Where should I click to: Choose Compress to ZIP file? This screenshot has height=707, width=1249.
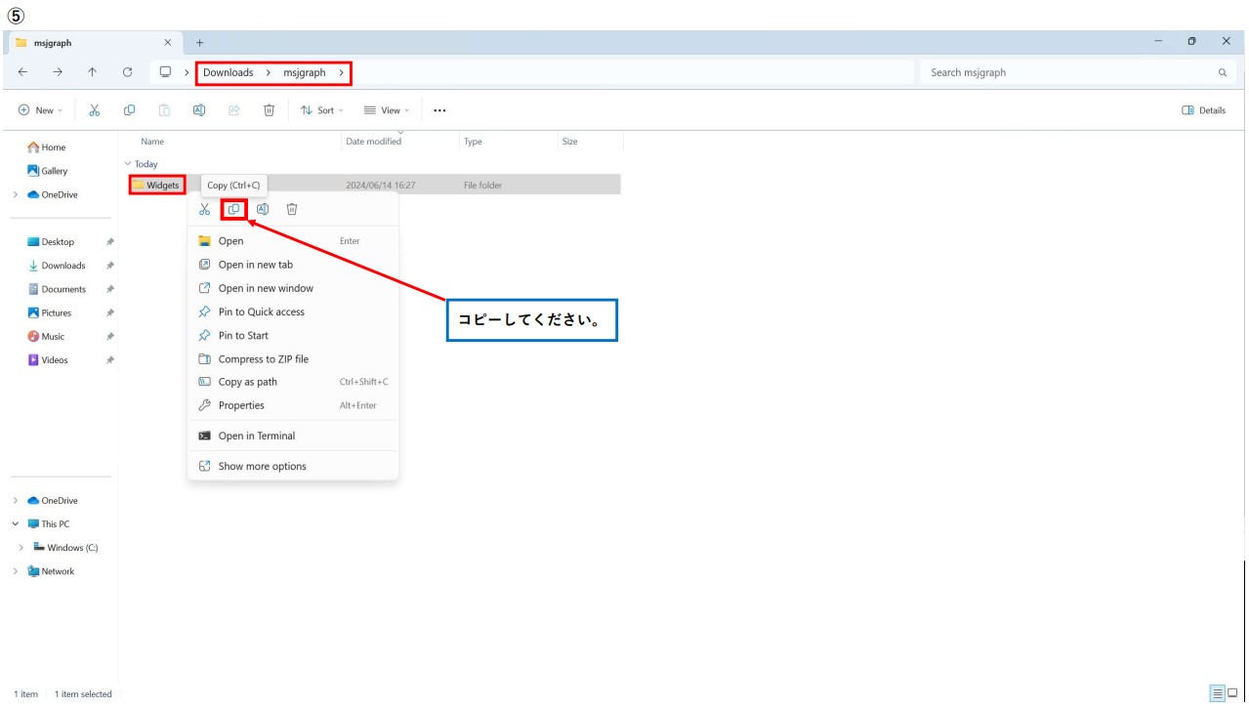(x=263, y=358)
